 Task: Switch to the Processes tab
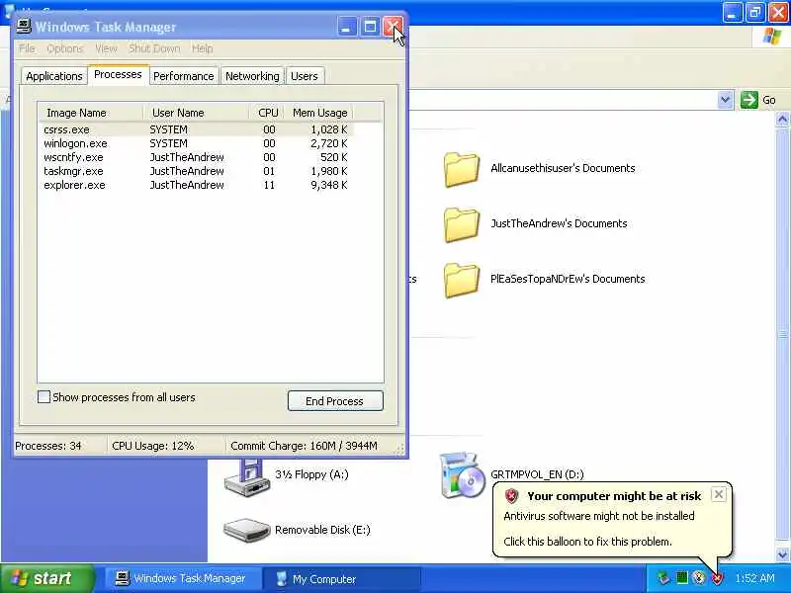click(118, 75)
